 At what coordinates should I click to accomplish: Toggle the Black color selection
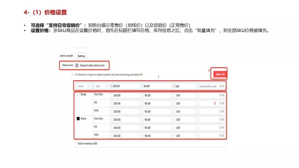point(78,119)
